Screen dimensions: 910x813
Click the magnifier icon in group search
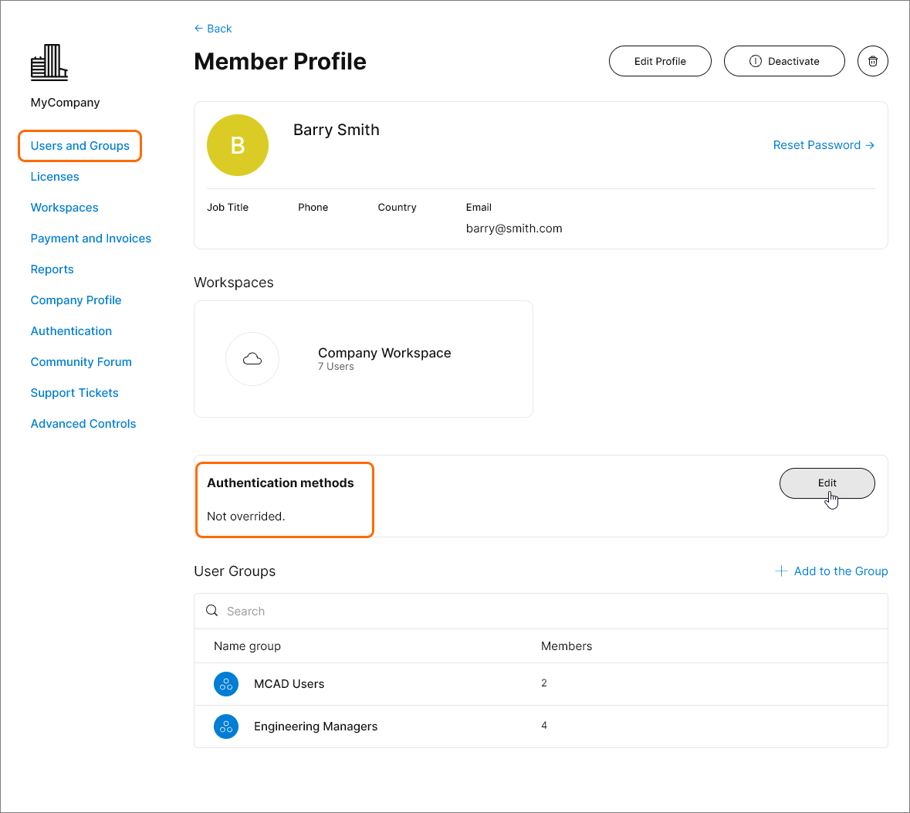212,611
